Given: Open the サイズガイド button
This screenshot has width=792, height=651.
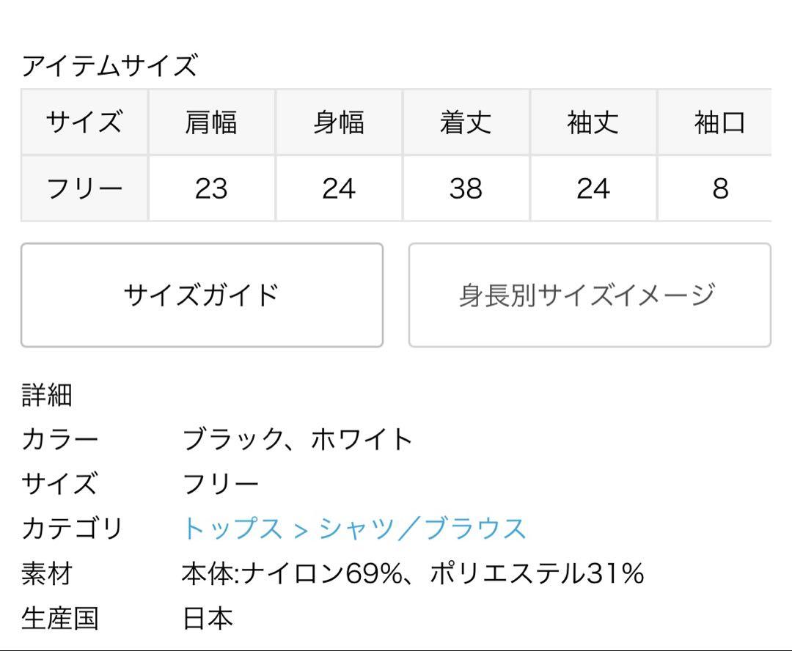Looking at the screenshot, I should 202,295.
